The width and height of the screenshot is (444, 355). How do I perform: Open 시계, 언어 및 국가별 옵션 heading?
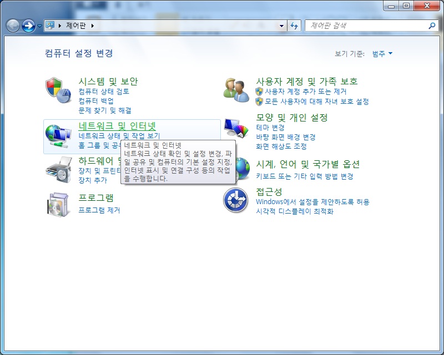308,164
